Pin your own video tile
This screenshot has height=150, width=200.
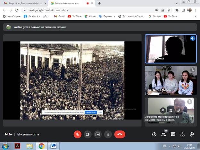(162, 110)
